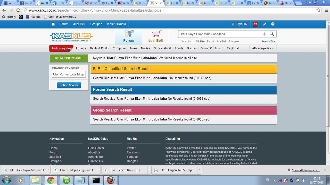This screenshot has height=185, width=330.
Task: Open Jual Beli in top navbar
Action: pyautogui.click(x=79, y=24)
